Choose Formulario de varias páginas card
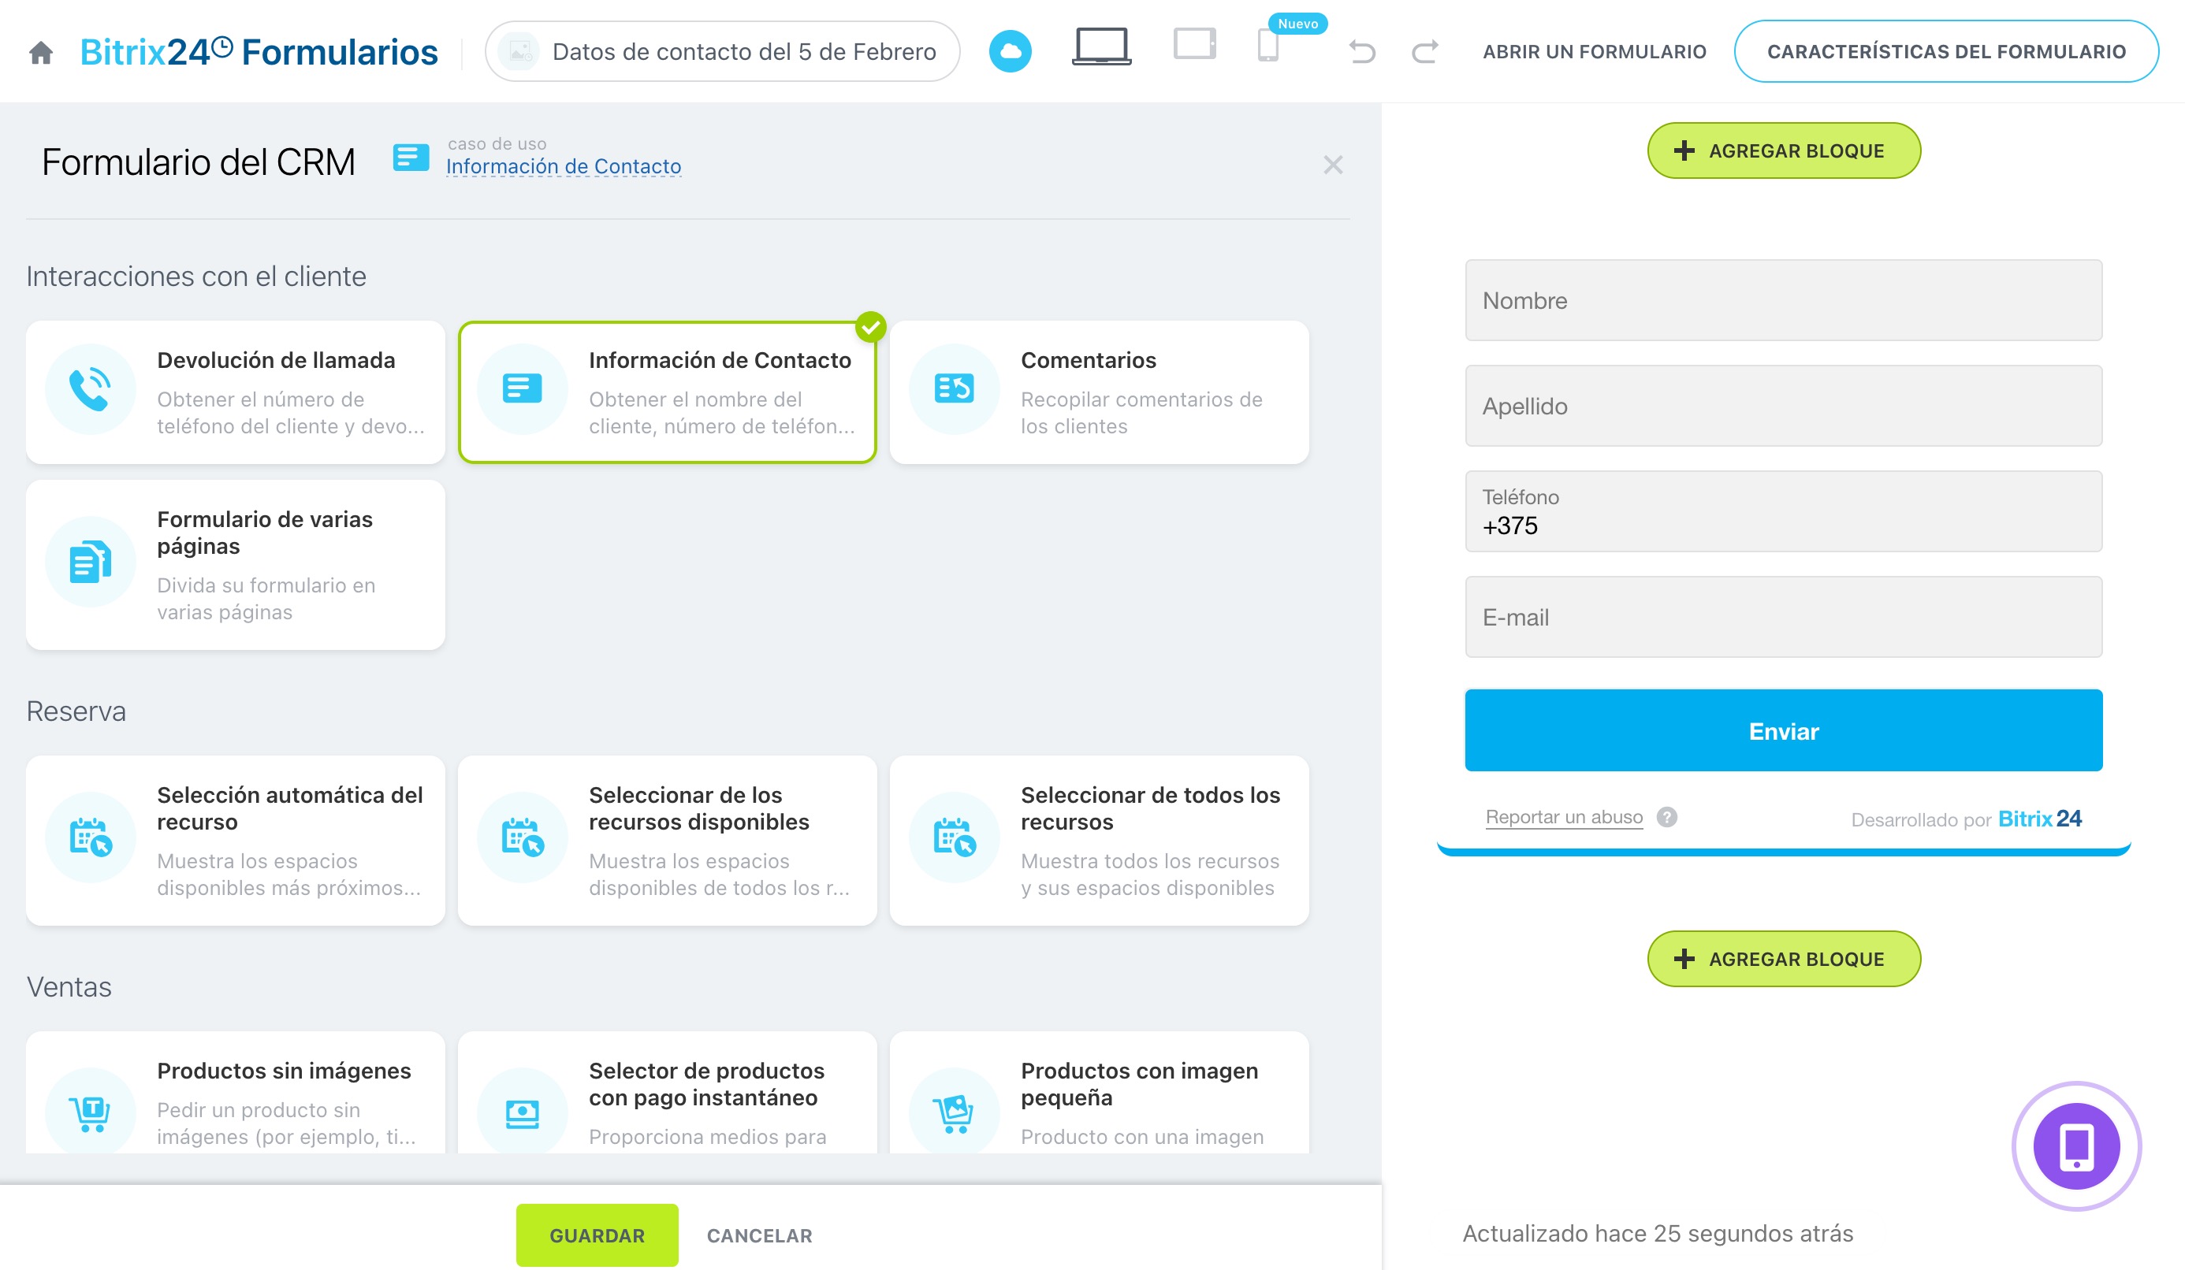Screen dimensions: 2185x1270 pos(235,565)
